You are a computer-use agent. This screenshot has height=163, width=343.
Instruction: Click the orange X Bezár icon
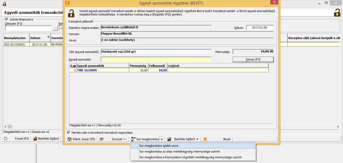(205, 139)
